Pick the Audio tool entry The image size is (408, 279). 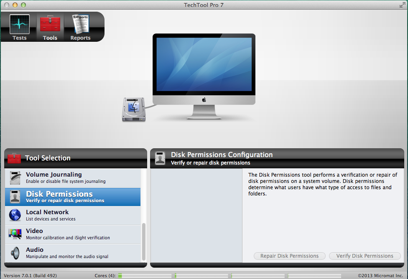tap(73, 253)
